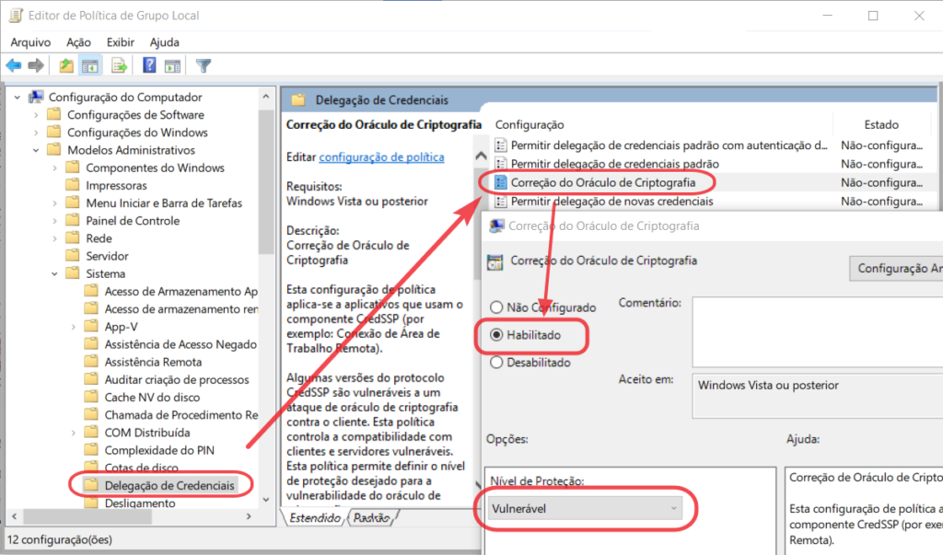Select Delegação de Credenciais folder in tree

coord(169,484)
